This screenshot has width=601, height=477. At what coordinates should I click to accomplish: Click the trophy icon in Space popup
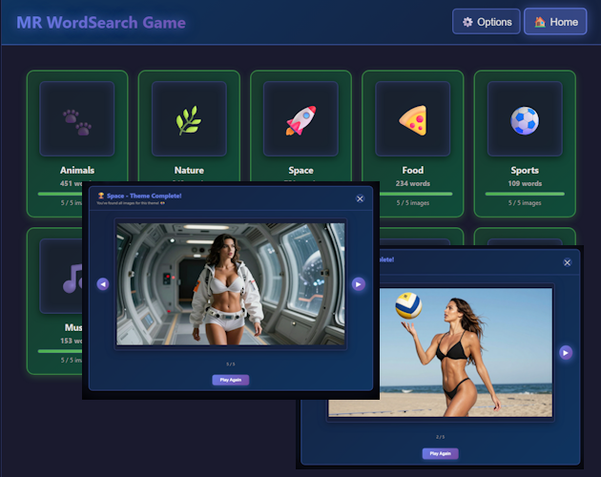pos(101,196)
